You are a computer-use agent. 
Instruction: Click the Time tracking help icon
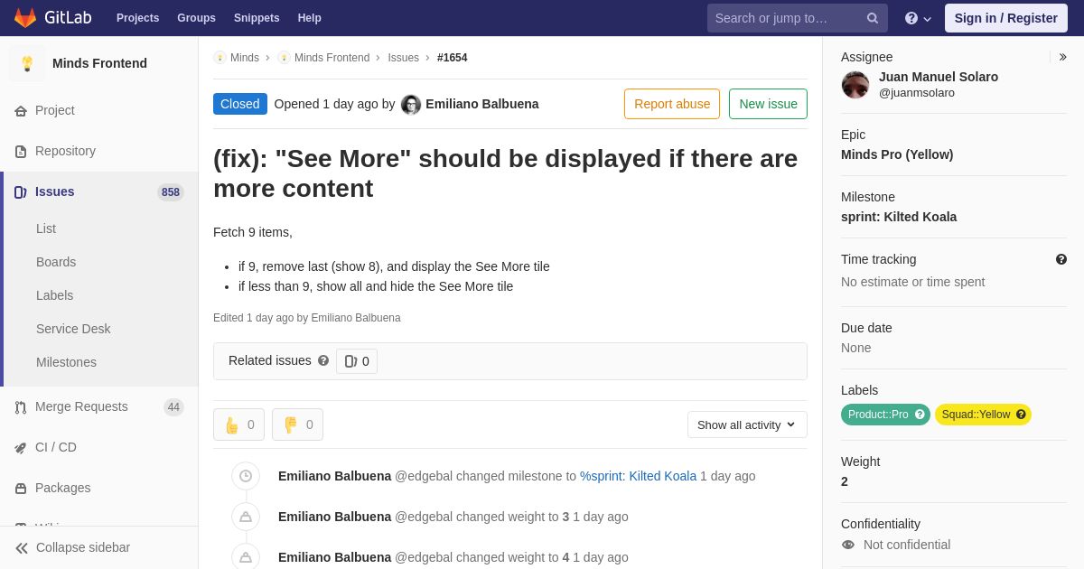click(x=1061, y=259)
